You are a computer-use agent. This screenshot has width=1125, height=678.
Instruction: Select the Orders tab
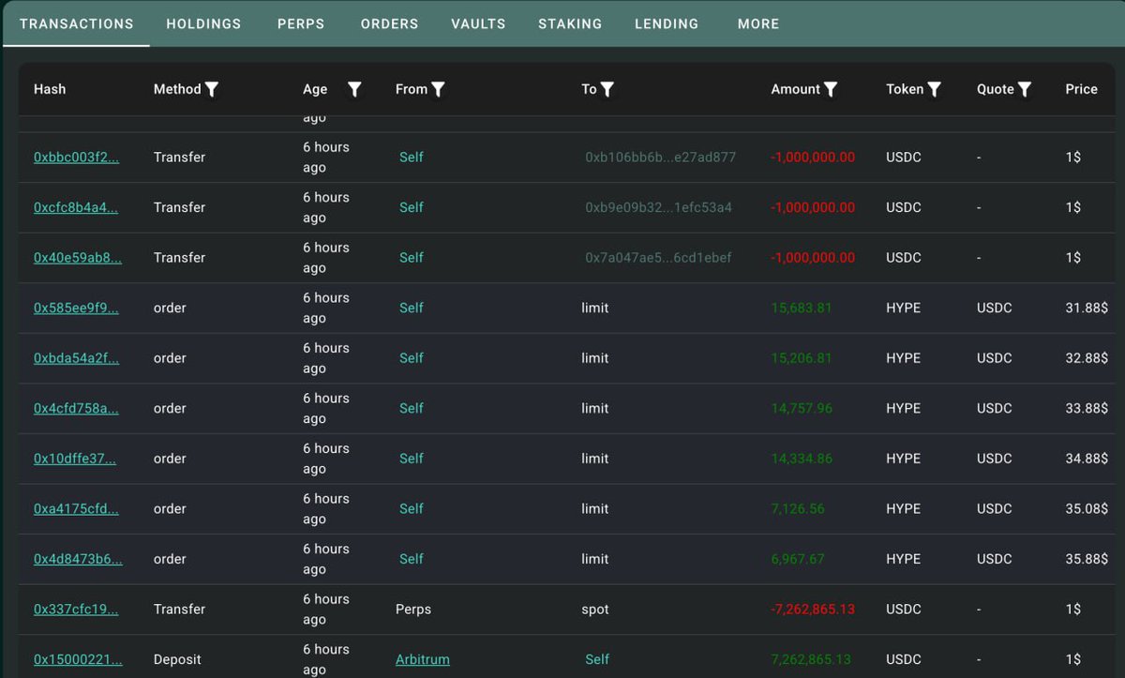389,23
